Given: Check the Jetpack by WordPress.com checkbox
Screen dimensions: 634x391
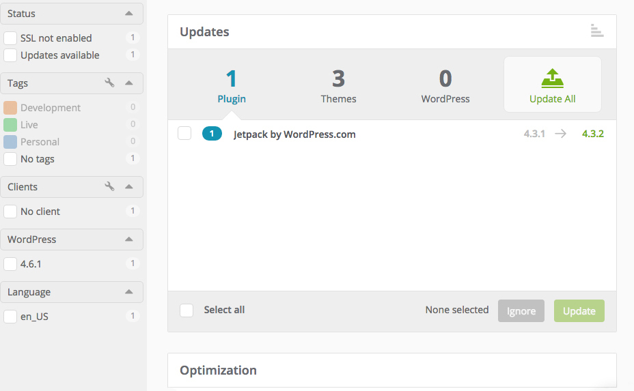Looking at the screenshot, I should point(184,134).
